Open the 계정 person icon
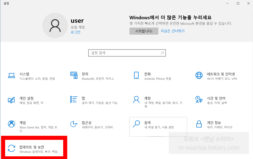The width and height of the screenshot is (253, 159). [136, 100]
